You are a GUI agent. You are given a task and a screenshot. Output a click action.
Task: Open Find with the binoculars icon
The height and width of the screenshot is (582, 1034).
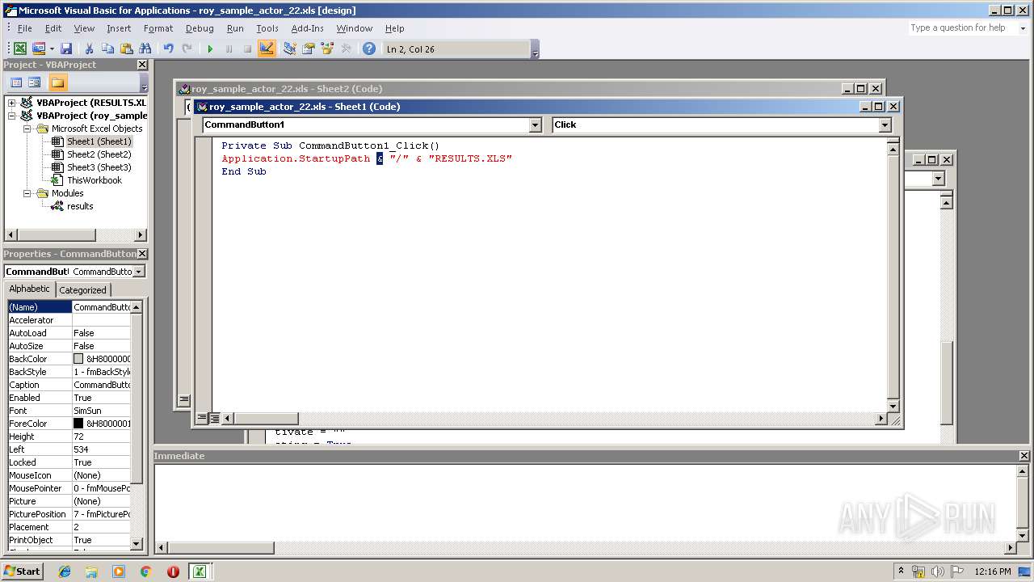click(145, 49)
